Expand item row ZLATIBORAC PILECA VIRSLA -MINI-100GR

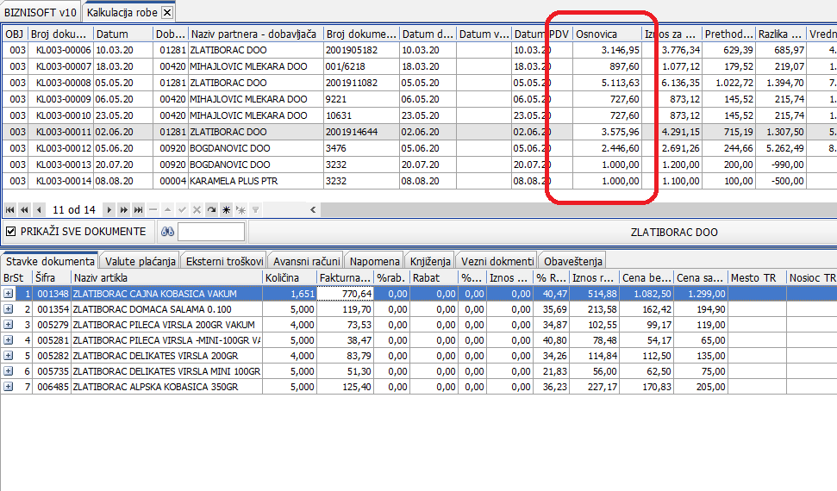coord(8,340)
